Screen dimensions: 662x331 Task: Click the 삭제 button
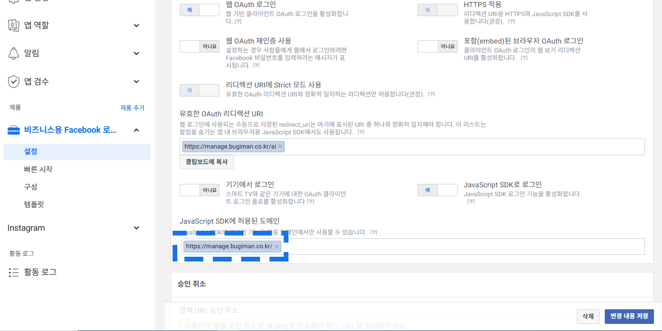[x=588, y=316]
